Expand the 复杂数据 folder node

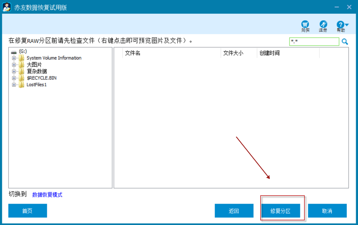[x=14, y=71]
